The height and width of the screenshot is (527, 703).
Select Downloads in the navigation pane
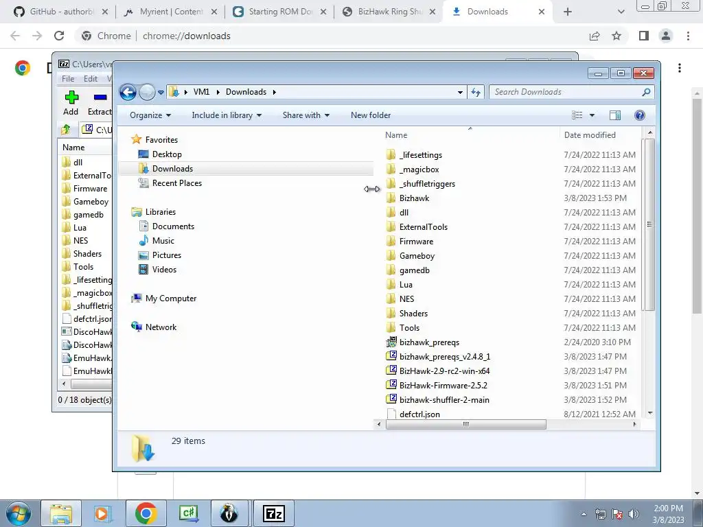tap(172, 169)
